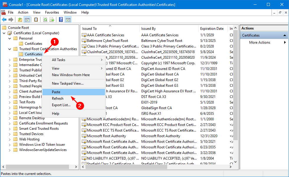Viewport: 289px width, 177px height.
Task: Click the Paste clipboard toolbar icon
Action: [36, 20]
